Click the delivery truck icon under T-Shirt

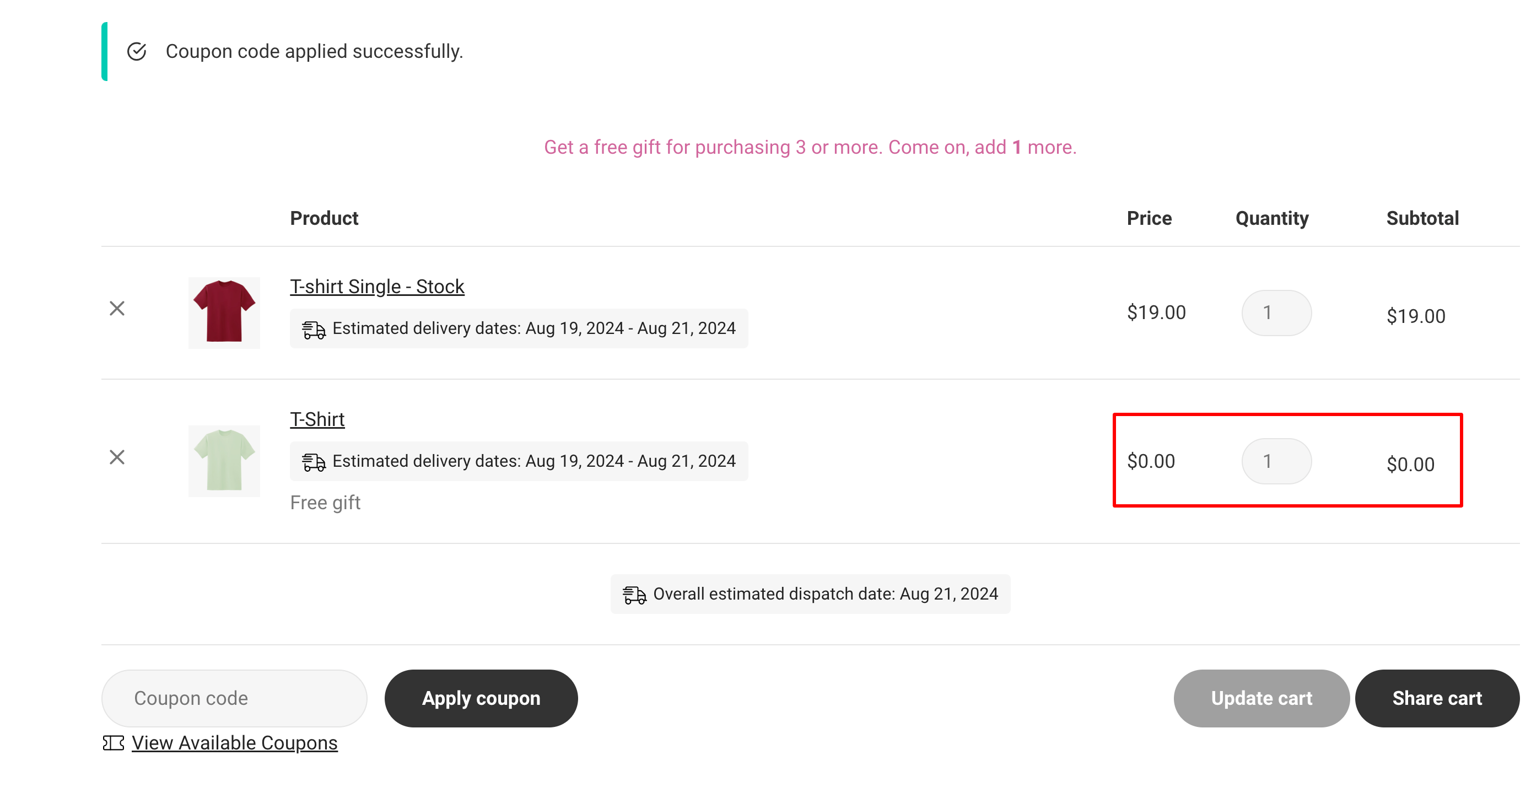[x=314, y=462]
